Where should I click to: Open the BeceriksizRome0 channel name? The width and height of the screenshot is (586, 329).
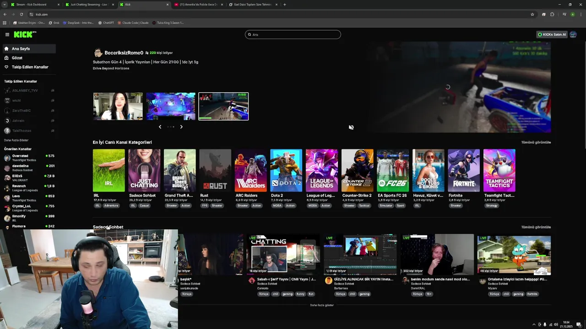tap(124, 53)
